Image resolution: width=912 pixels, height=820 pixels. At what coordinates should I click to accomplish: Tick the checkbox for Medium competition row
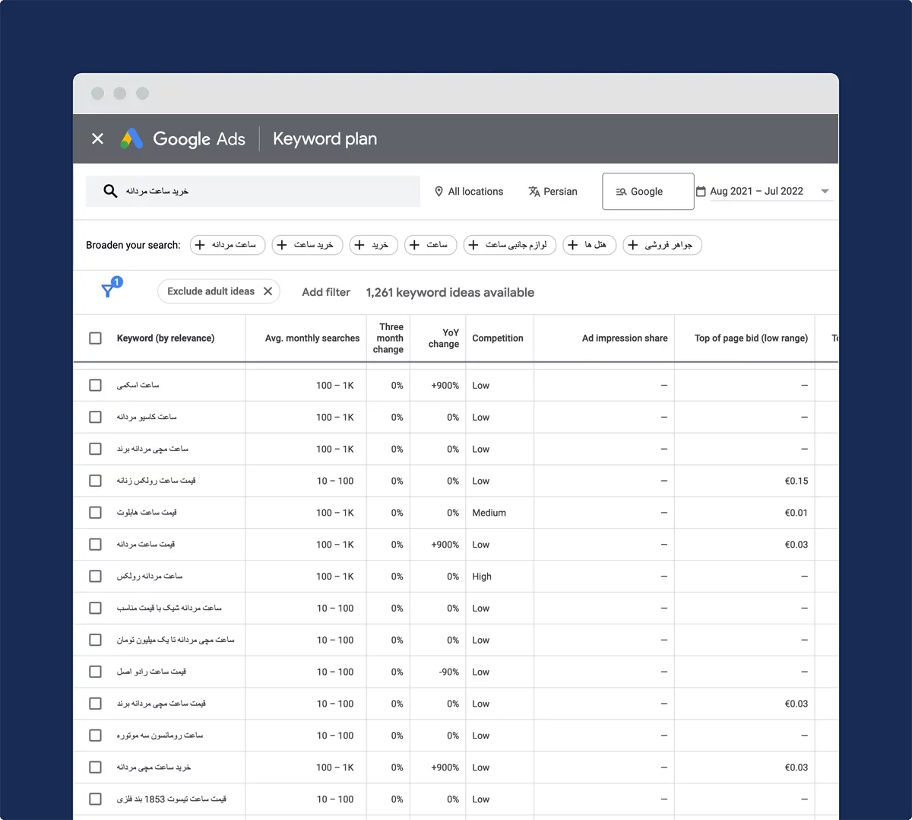[x=95, y=513]
